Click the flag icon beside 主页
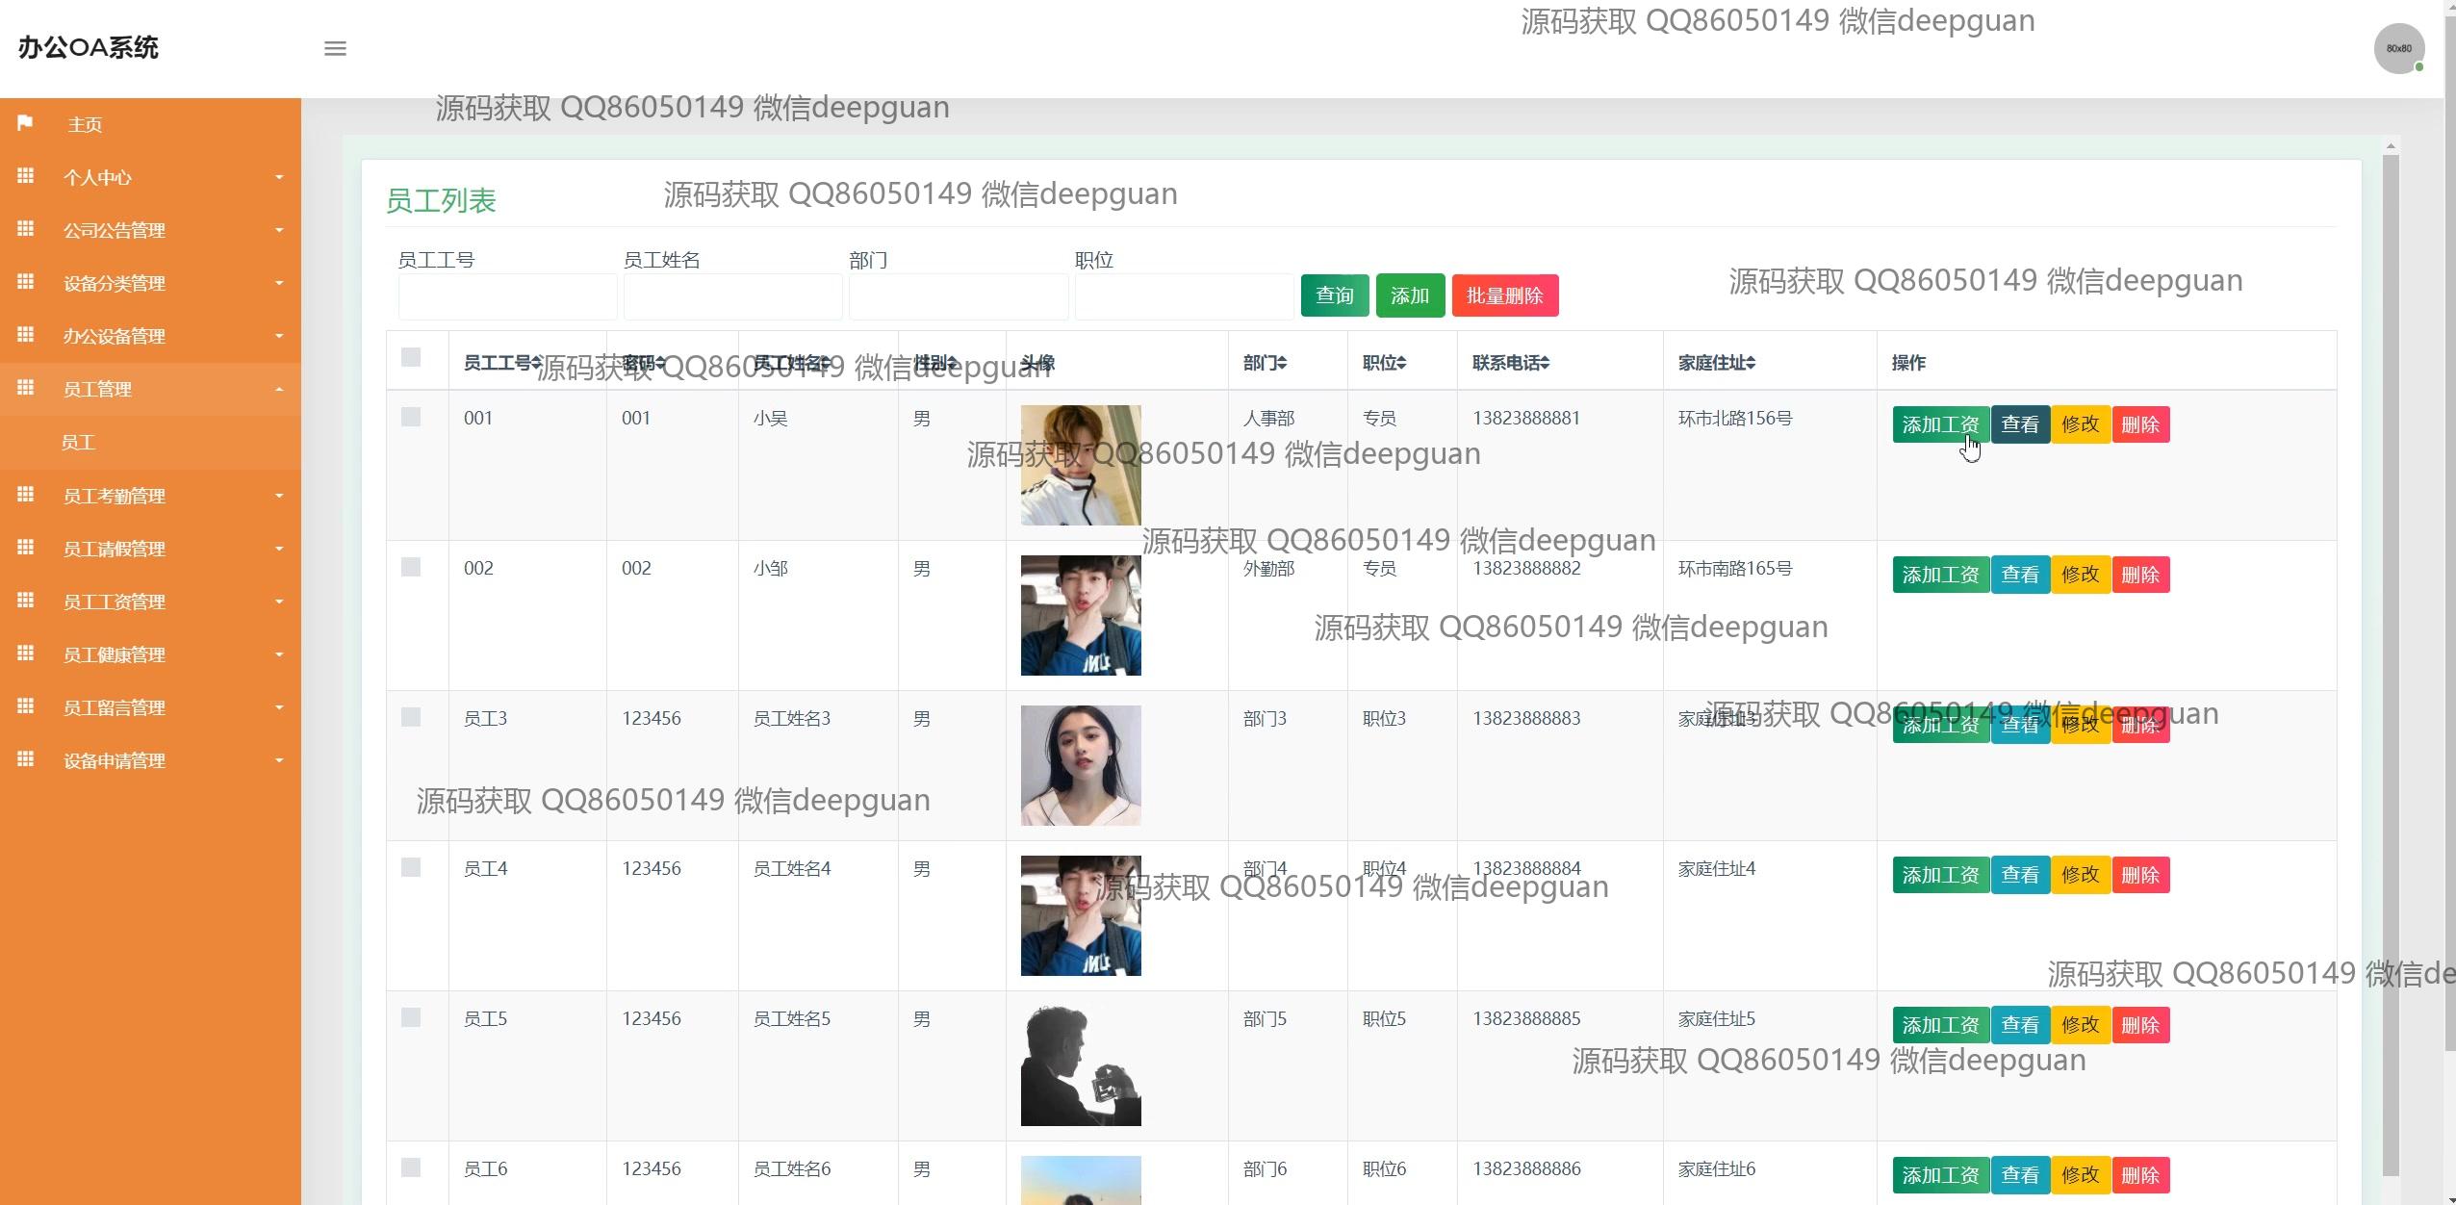2456x1205 pixels. pos(25,123)
